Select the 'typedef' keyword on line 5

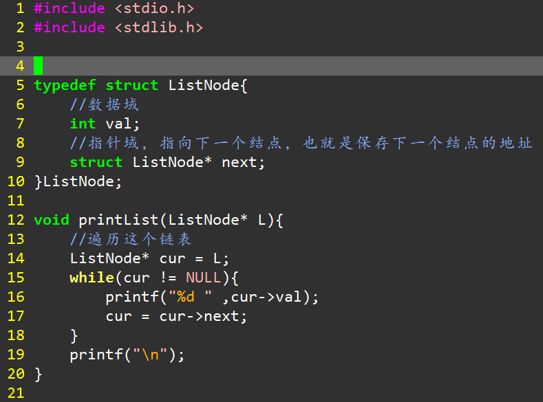coord(65,85)
